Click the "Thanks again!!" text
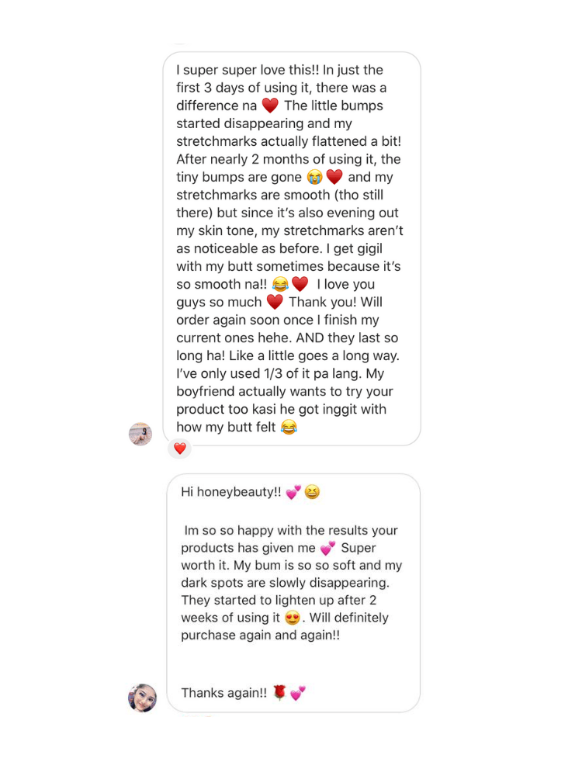582x776 pixels. point(223,693)
